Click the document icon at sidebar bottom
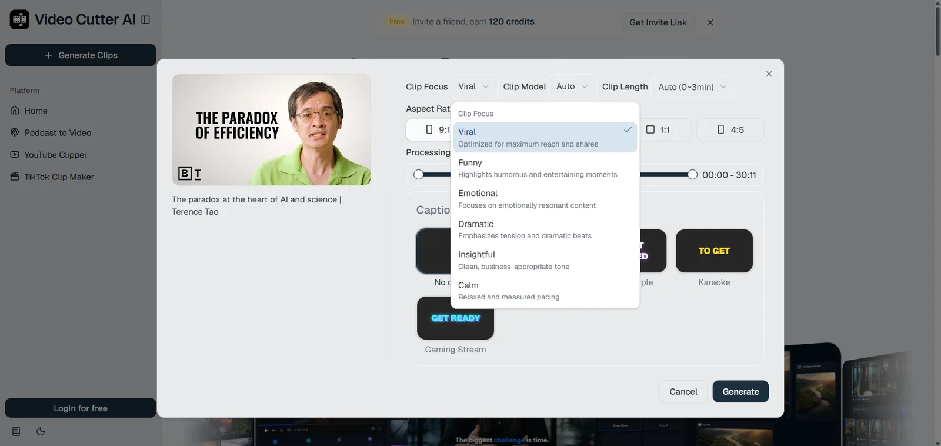The image size is (941, 446). (x=16, y=431)
